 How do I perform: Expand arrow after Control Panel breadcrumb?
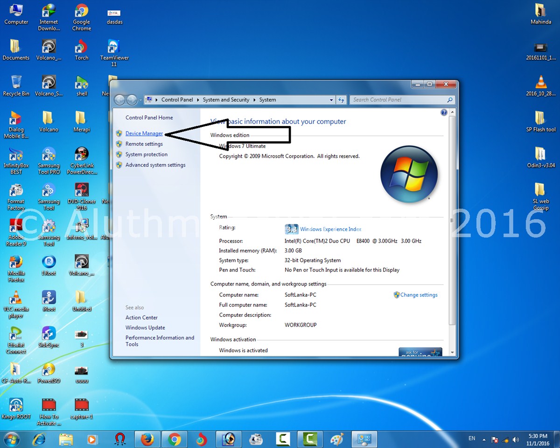tap(198, 100)
